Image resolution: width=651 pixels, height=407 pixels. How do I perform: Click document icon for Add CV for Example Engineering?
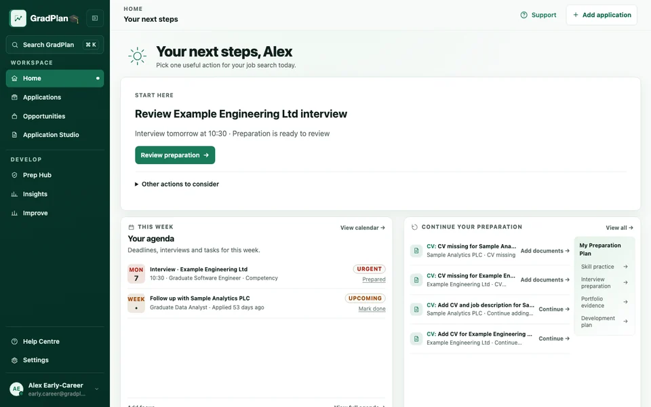pyautogui.click(x=416, y=338)
